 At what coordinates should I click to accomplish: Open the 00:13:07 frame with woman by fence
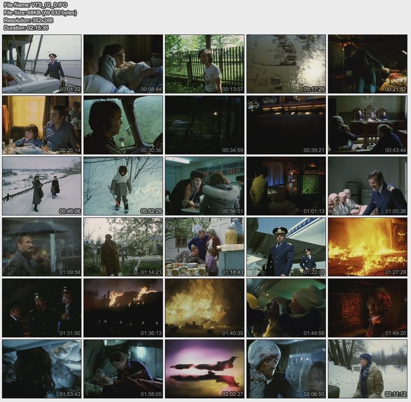(x=205, y=64)
